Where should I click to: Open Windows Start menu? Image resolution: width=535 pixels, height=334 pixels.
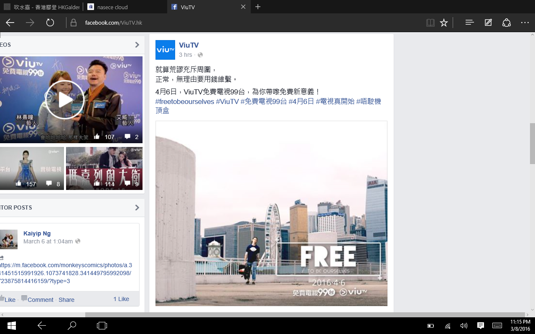click(11, 326)
